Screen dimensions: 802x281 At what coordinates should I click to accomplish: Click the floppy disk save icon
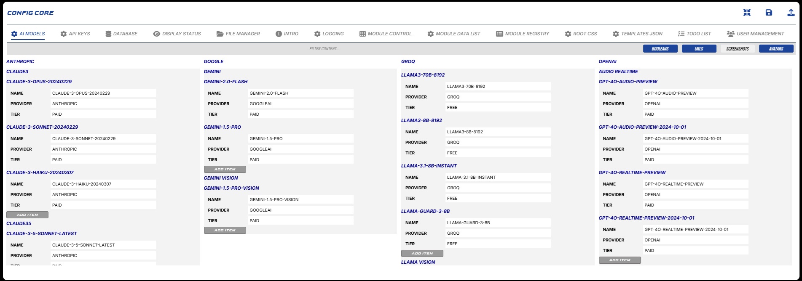click(x=769, y=13)
